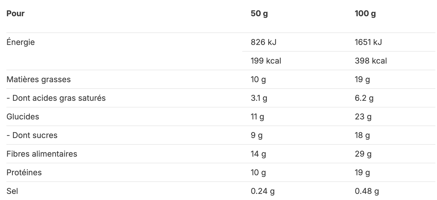Select the "100 g" column header
Screen dimensions: 437x200
[365, 14]
